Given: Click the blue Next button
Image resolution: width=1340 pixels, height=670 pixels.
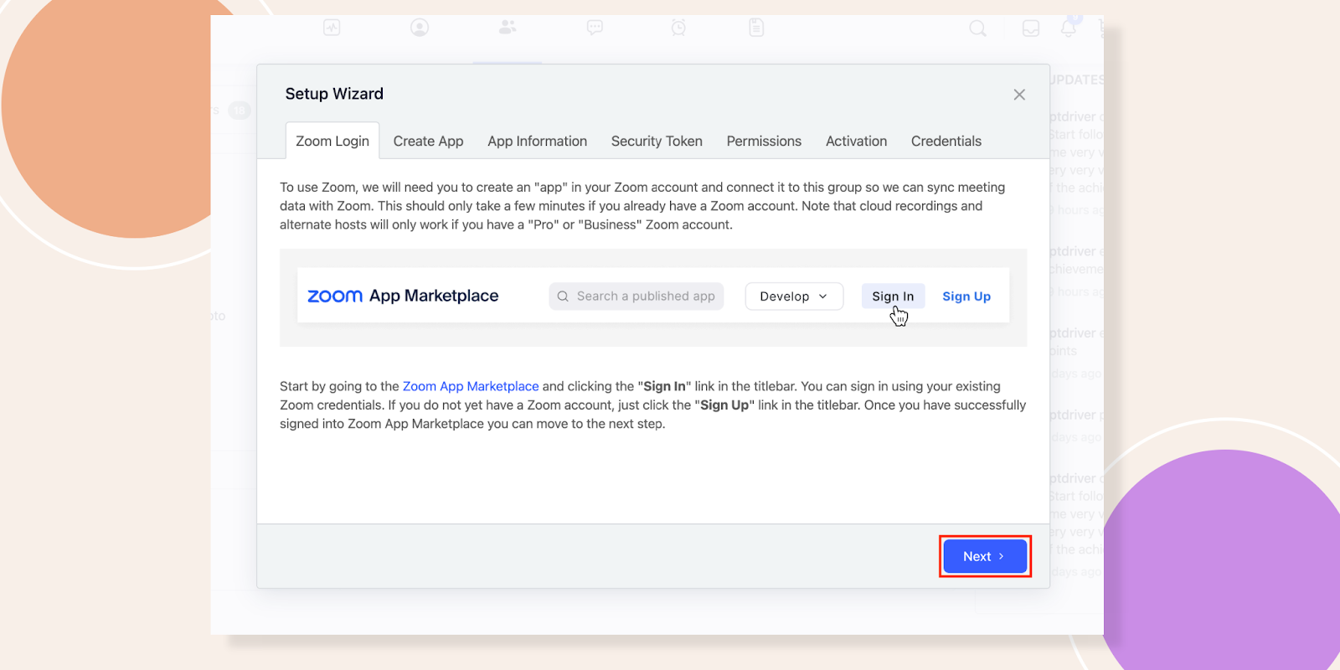Looking at the screenshot, I should [985, 556].
